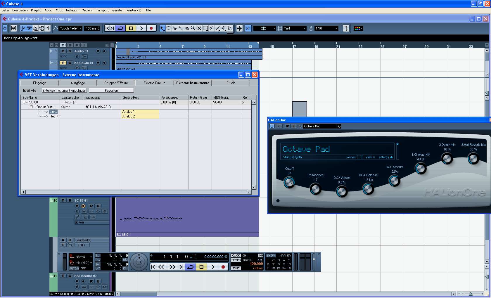
Task: Click the jog wheel on transport panel
Action: [x=139, y=262]
